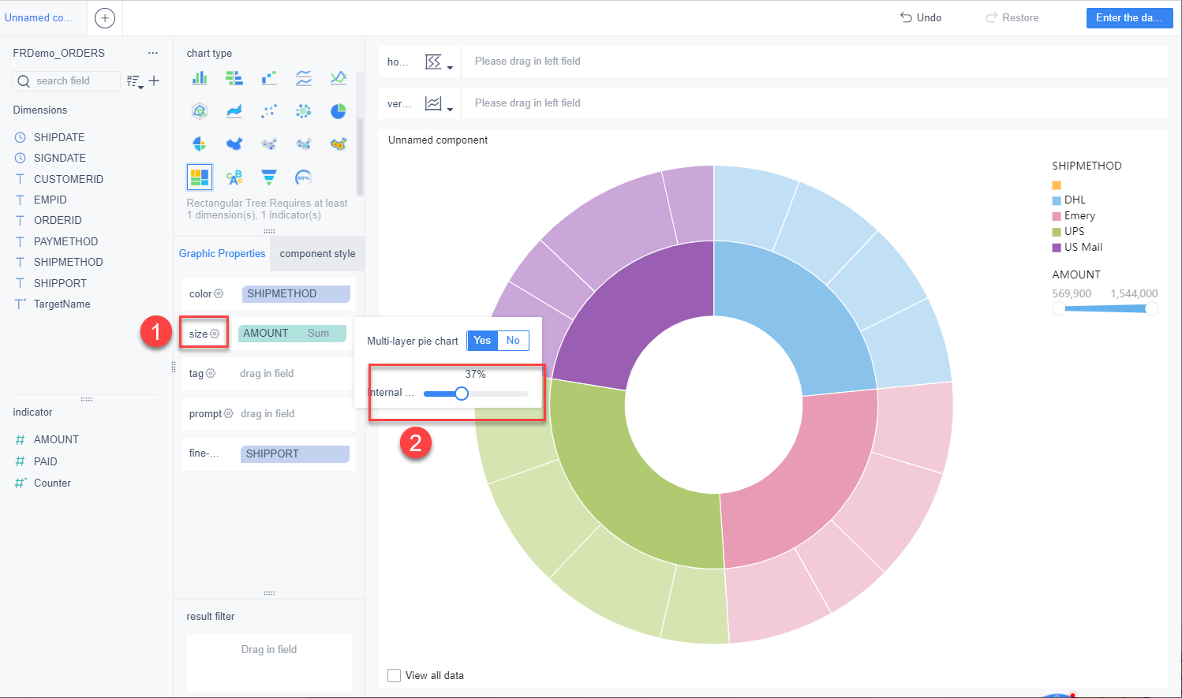Click the search magnifier in the field panel
1182x698 pixels.
click(24, 80)
